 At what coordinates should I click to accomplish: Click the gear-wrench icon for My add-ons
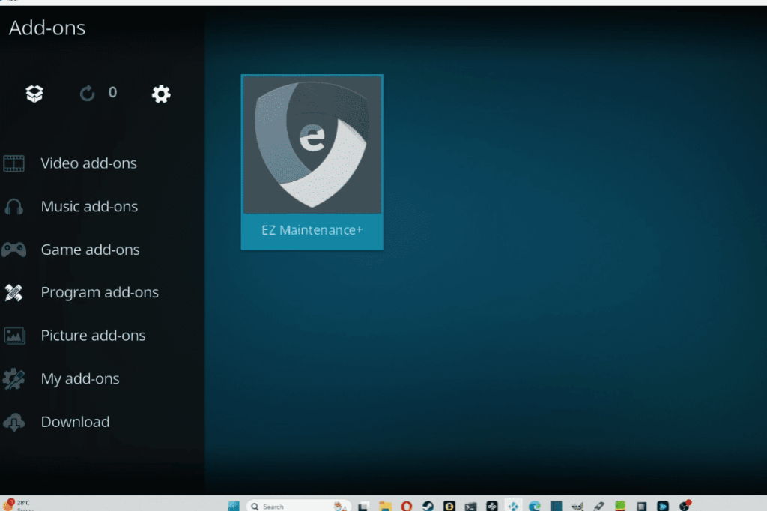coord(13,379)
